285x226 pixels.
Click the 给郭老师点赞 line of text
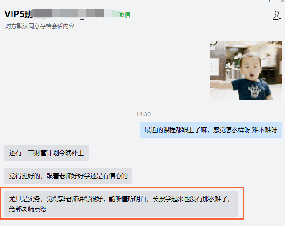point(28,209)
